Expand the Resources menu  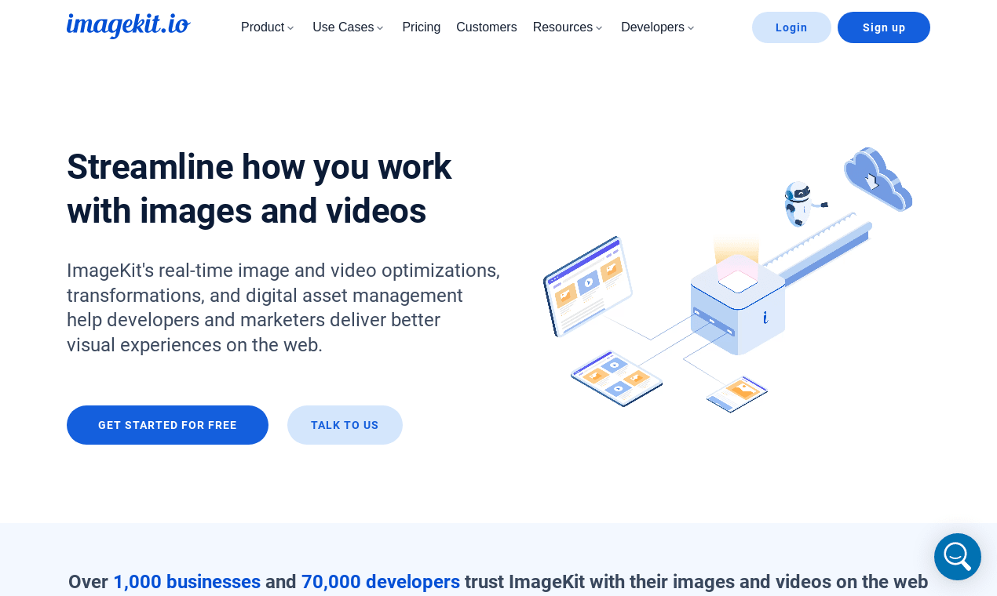(x=568, y=27)
